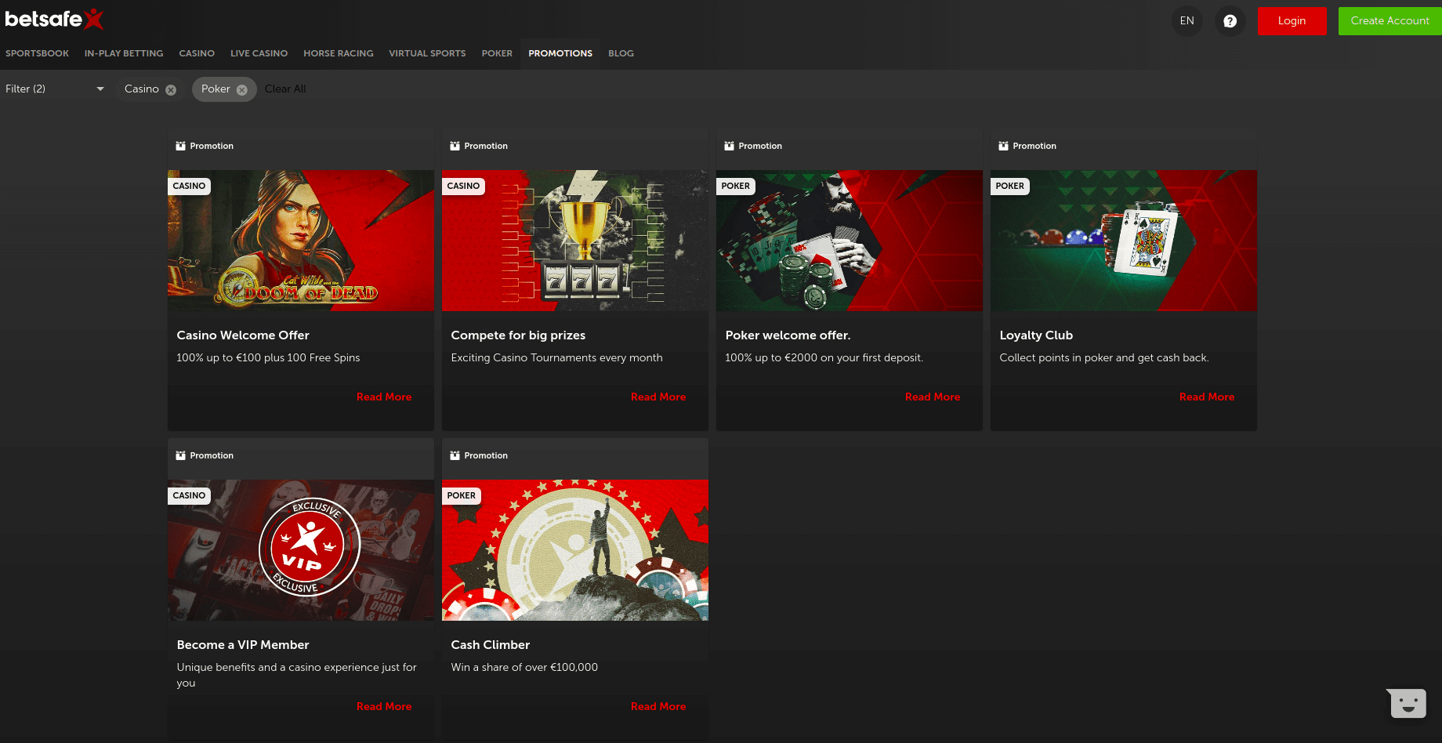
Task: Click the Cash Climber title
Action: pos(491,645)
